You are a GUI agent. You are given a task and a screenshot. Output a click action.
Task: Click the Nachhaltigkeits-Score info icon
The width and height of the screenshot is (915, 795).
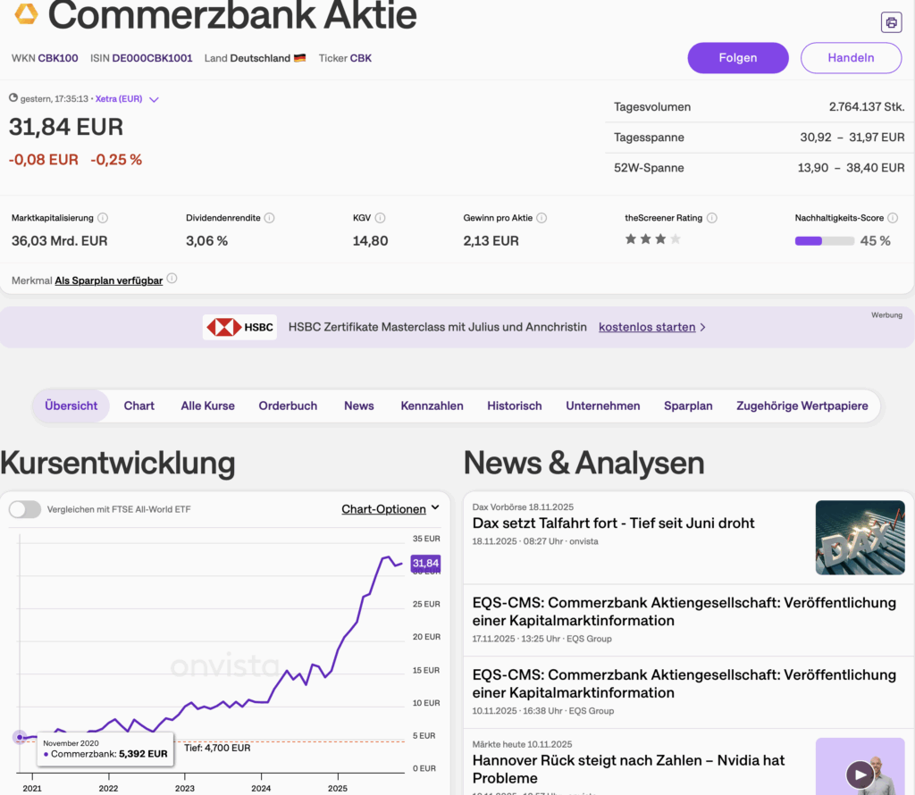point(893,218)
